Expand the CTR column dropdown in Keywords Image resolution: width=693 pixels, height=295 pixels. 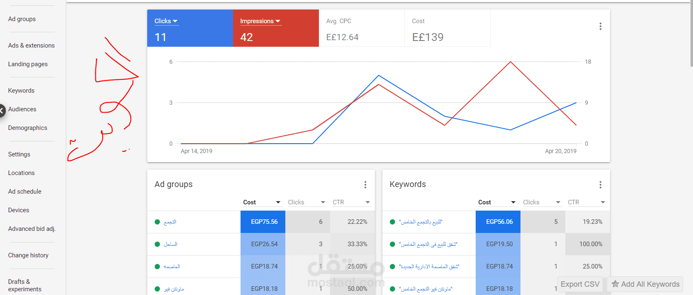(x=603, y=202)
